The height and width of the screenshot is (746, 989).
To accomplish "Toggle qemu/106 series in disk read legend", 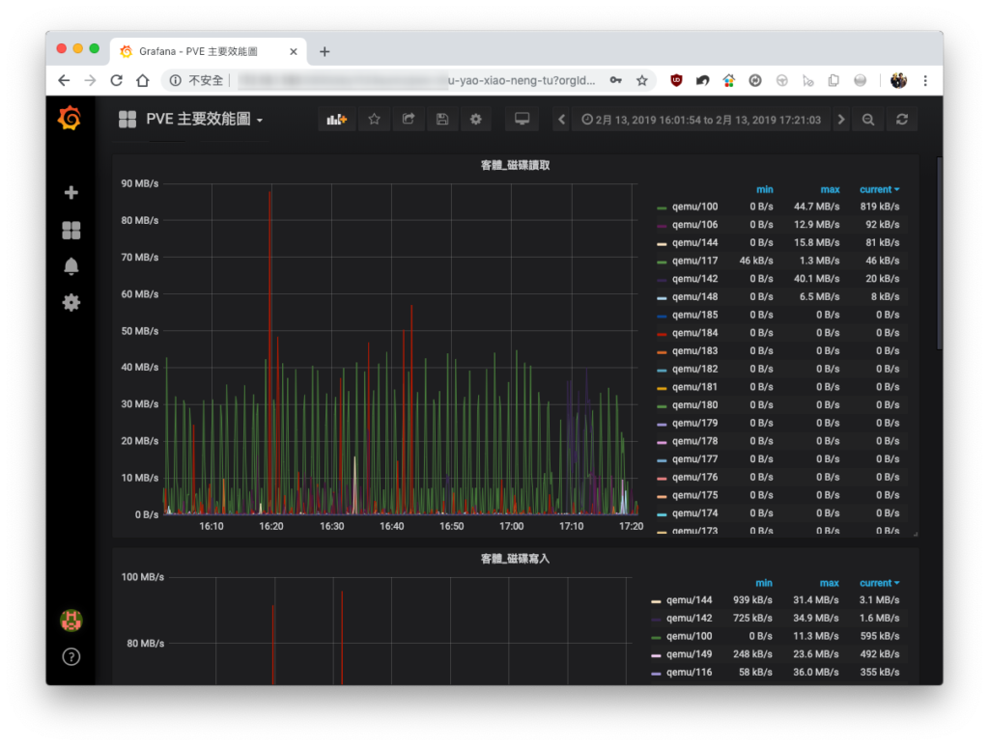I will [694, 225].
